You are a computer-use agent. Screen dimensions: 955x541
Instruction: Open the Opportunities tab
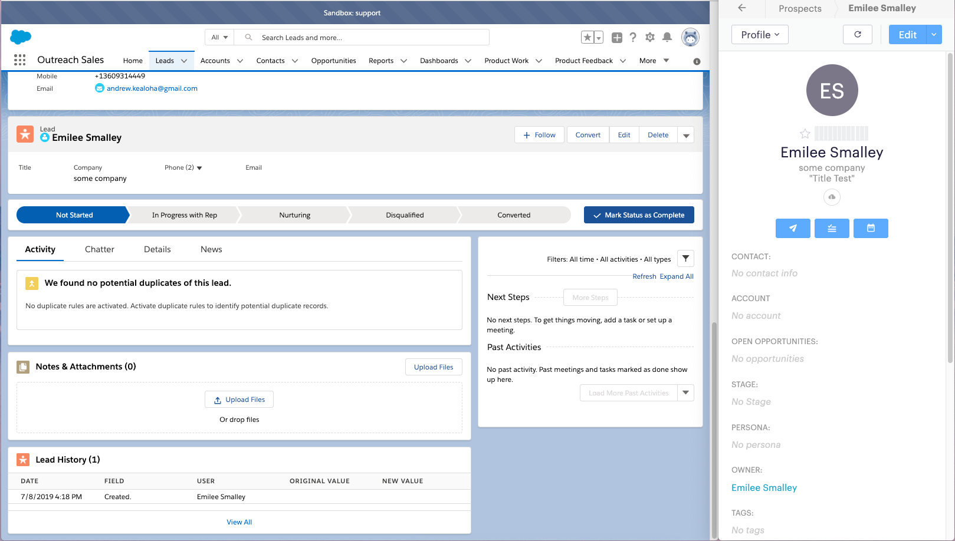tap(333, 61)
